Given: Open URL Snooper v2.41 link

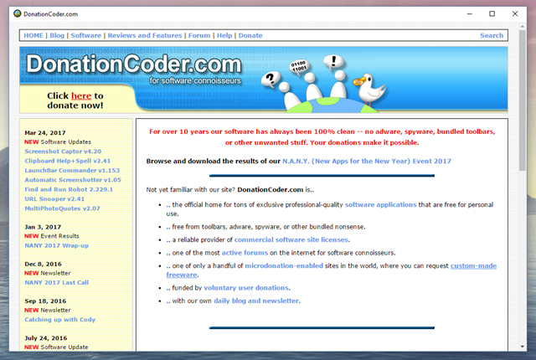Looking at the screenshot, I should (54, 199).
